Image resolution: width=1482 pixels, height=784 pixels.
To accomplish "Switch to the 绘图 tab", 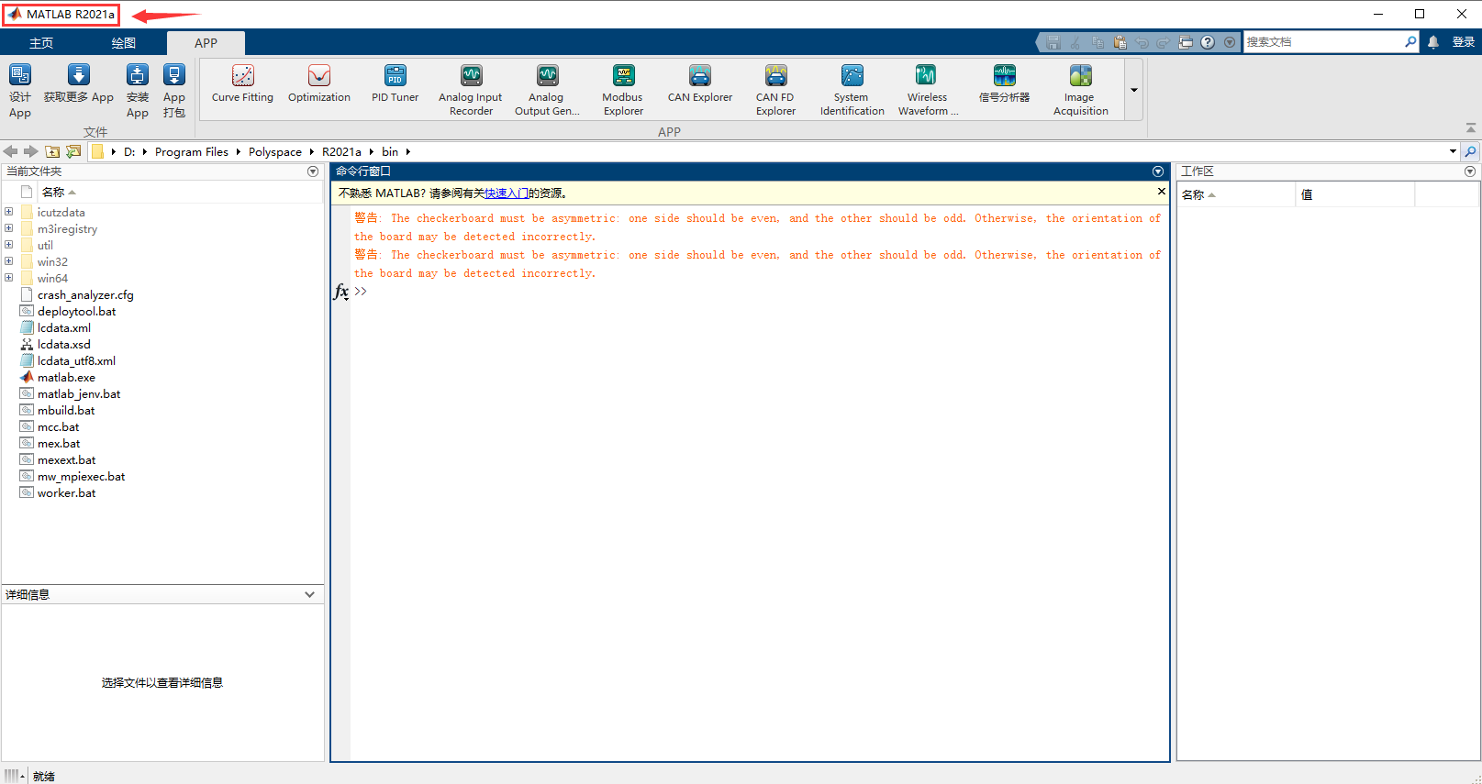I will tap(124, 43).
